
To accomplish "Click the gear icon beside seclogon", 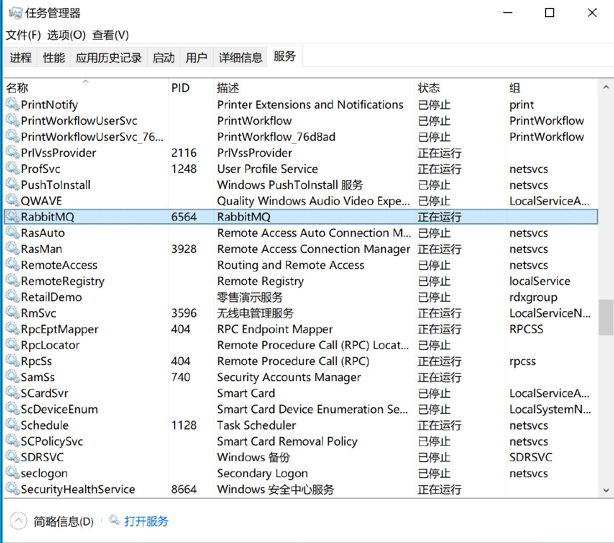I will coord(13,474).
